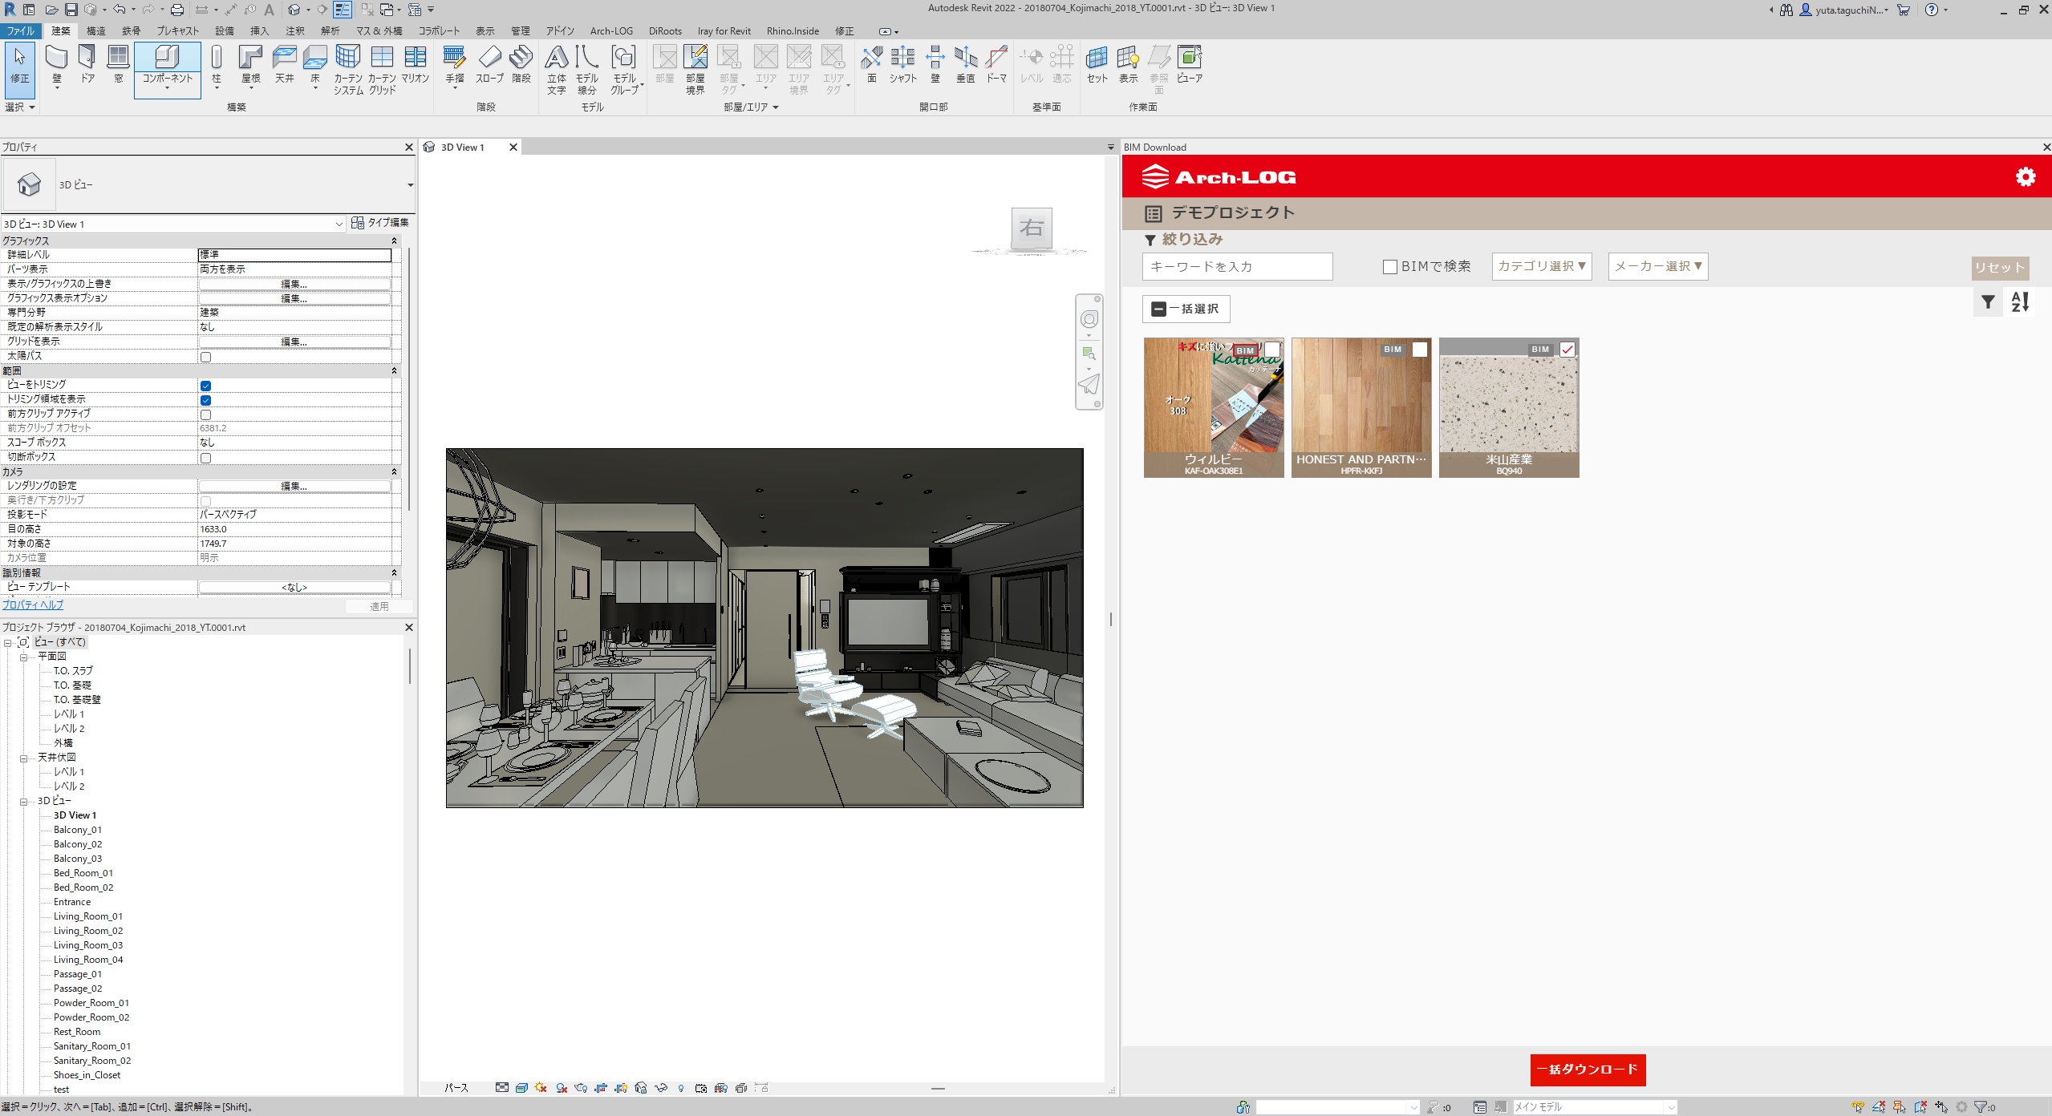This screenshot has height=1116, width=2052.
Task: Uncheck the ビューをトリミング checkbox
Action: point(206,386)
